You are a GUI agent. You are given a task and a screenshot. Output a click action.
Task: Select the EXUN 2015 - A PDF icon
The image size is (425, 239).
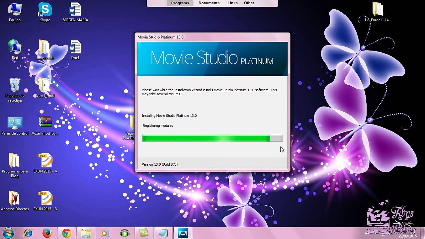(x=45, y=164)
